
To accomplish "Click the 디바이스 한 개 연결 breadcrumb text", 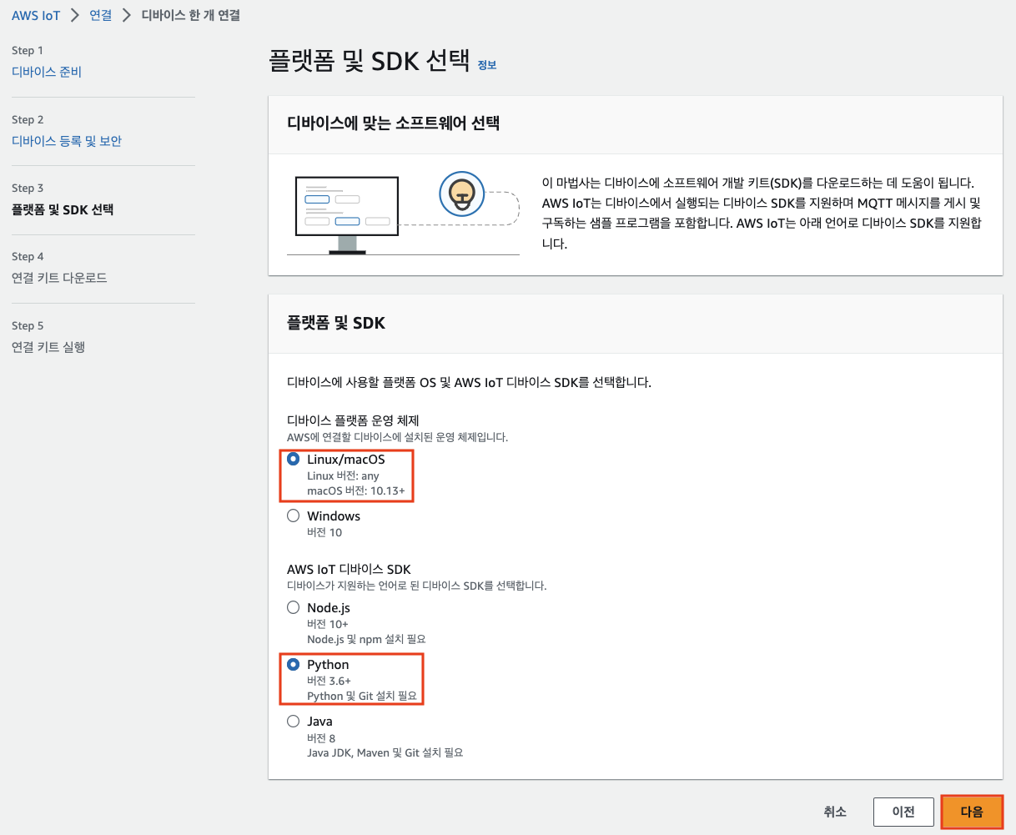I will click(191, 16).
